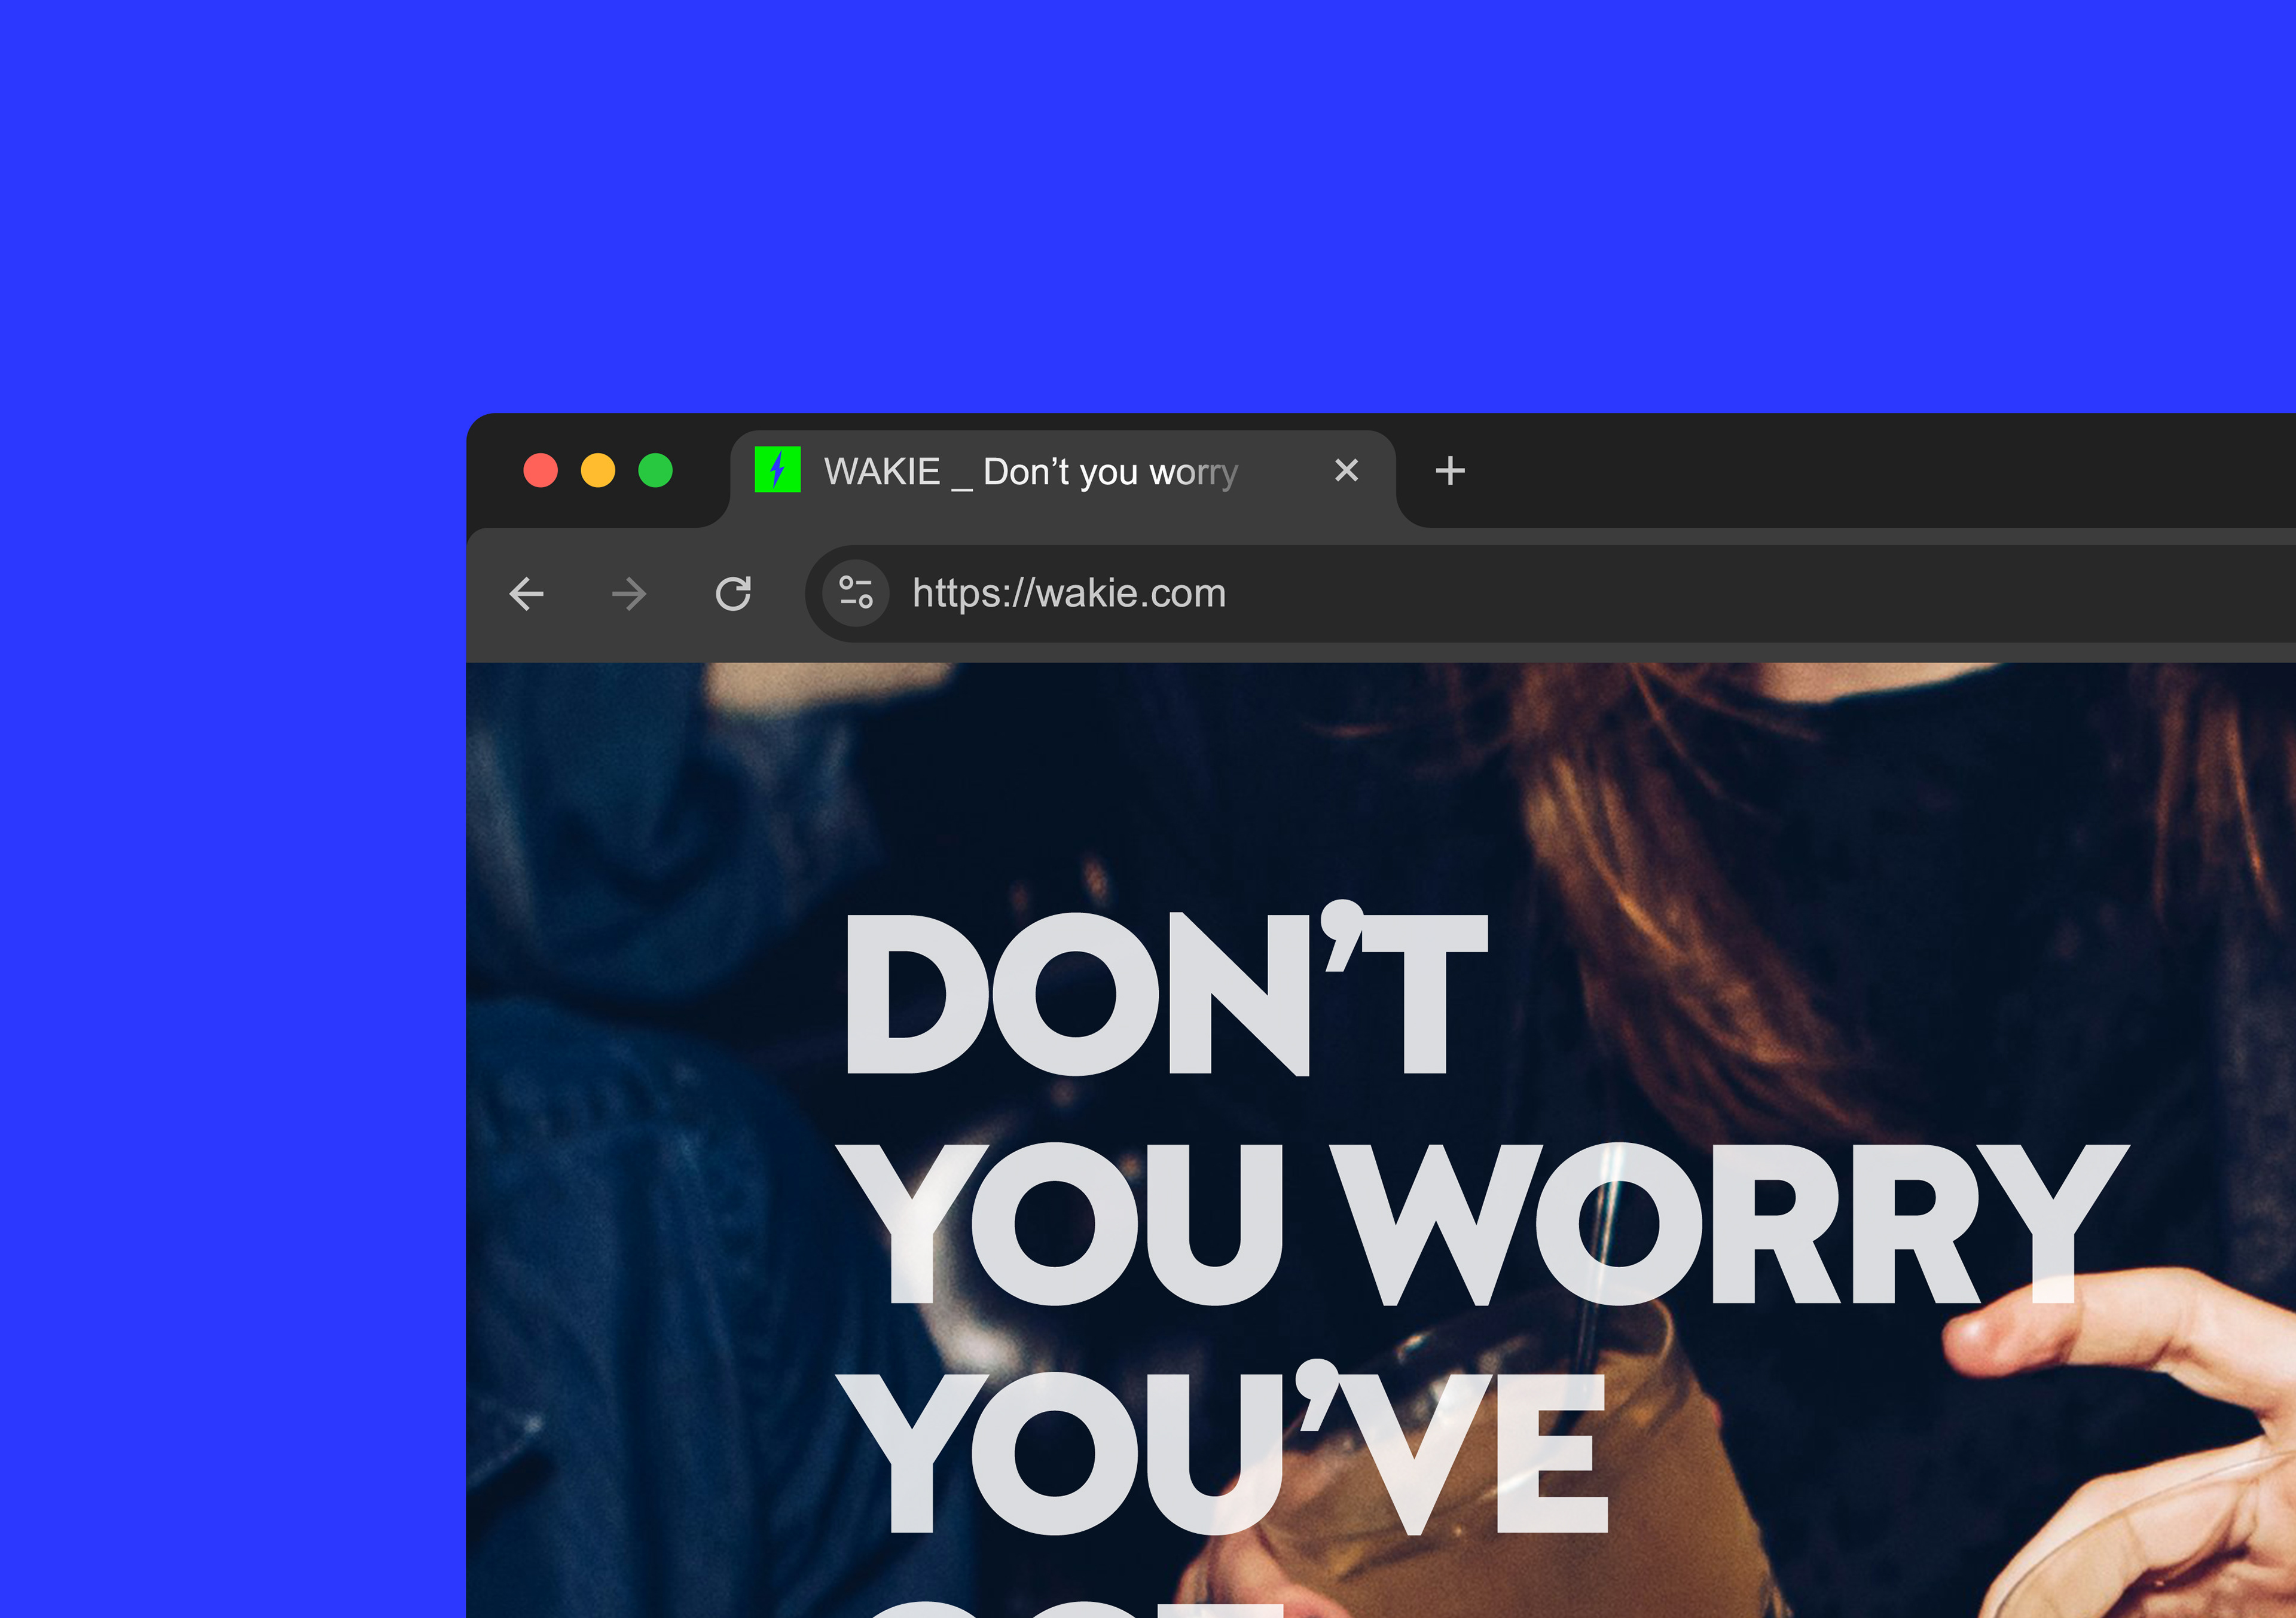Close the WAKIE tab

[1346, 470]
